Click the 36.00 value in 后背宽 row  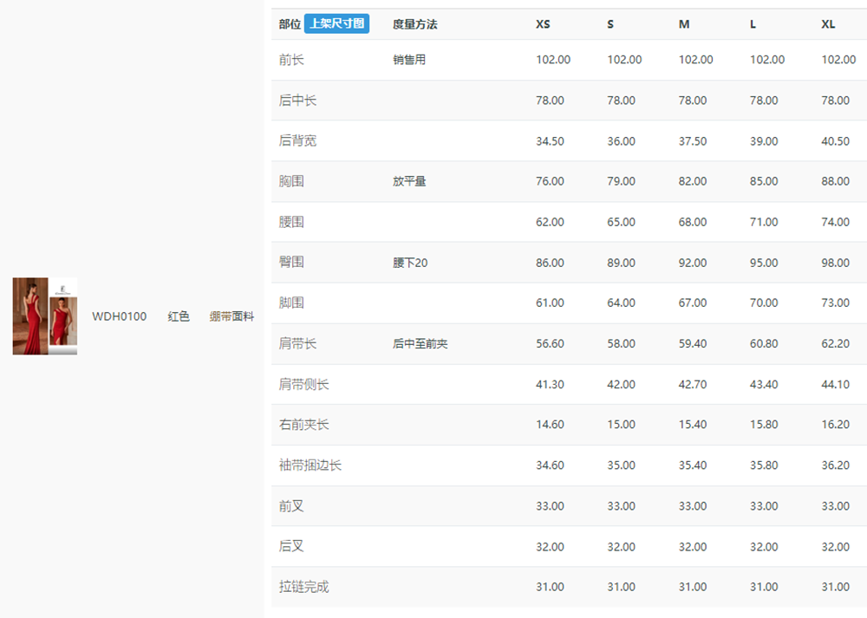point(621,141)
